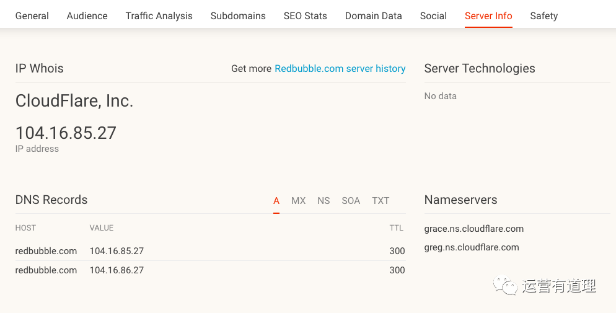Click the HOST column header
This screenshot has width=616, height=313.
[x=25, y=228]
